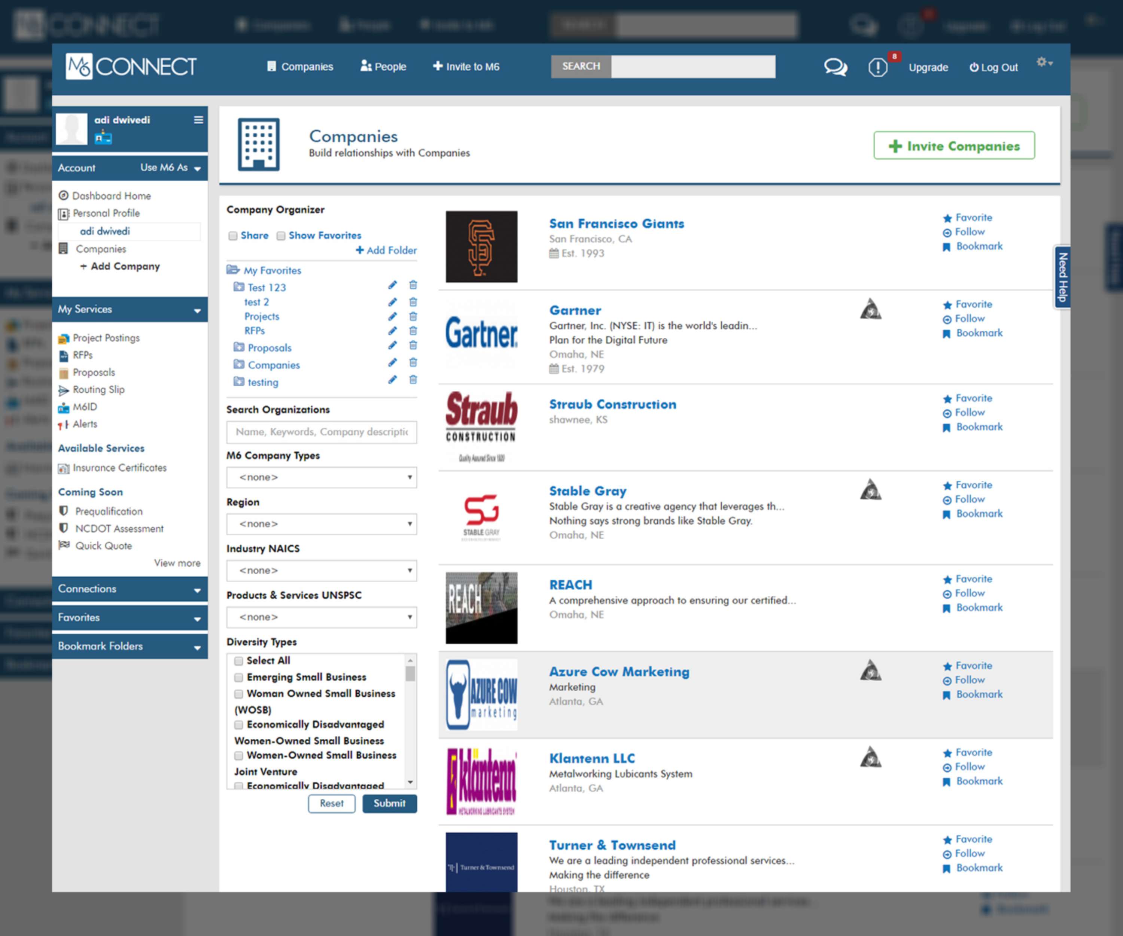This screenshot has width=1123, height=936.
Task: Open the Region dropdown
Action: (322, 524)
